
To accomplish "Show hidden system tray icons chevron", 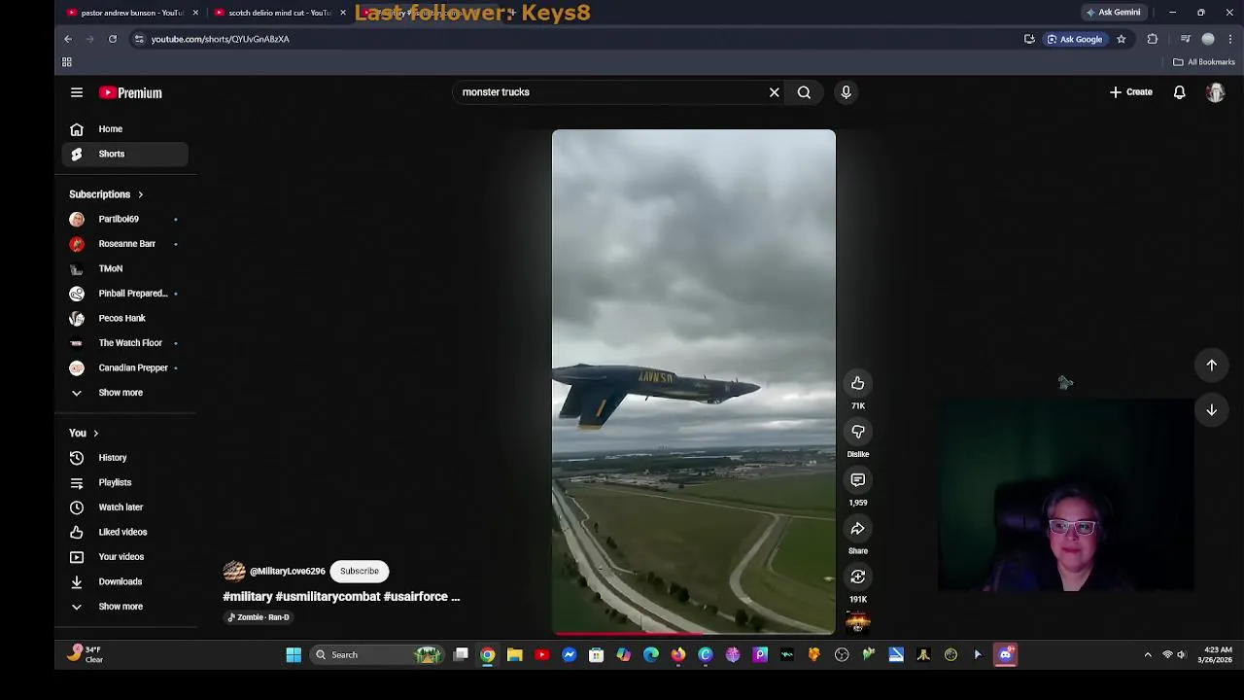I will pos(1148,655).
